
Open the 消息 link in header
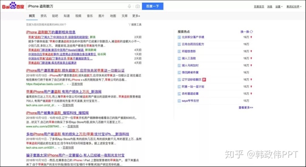270,7
